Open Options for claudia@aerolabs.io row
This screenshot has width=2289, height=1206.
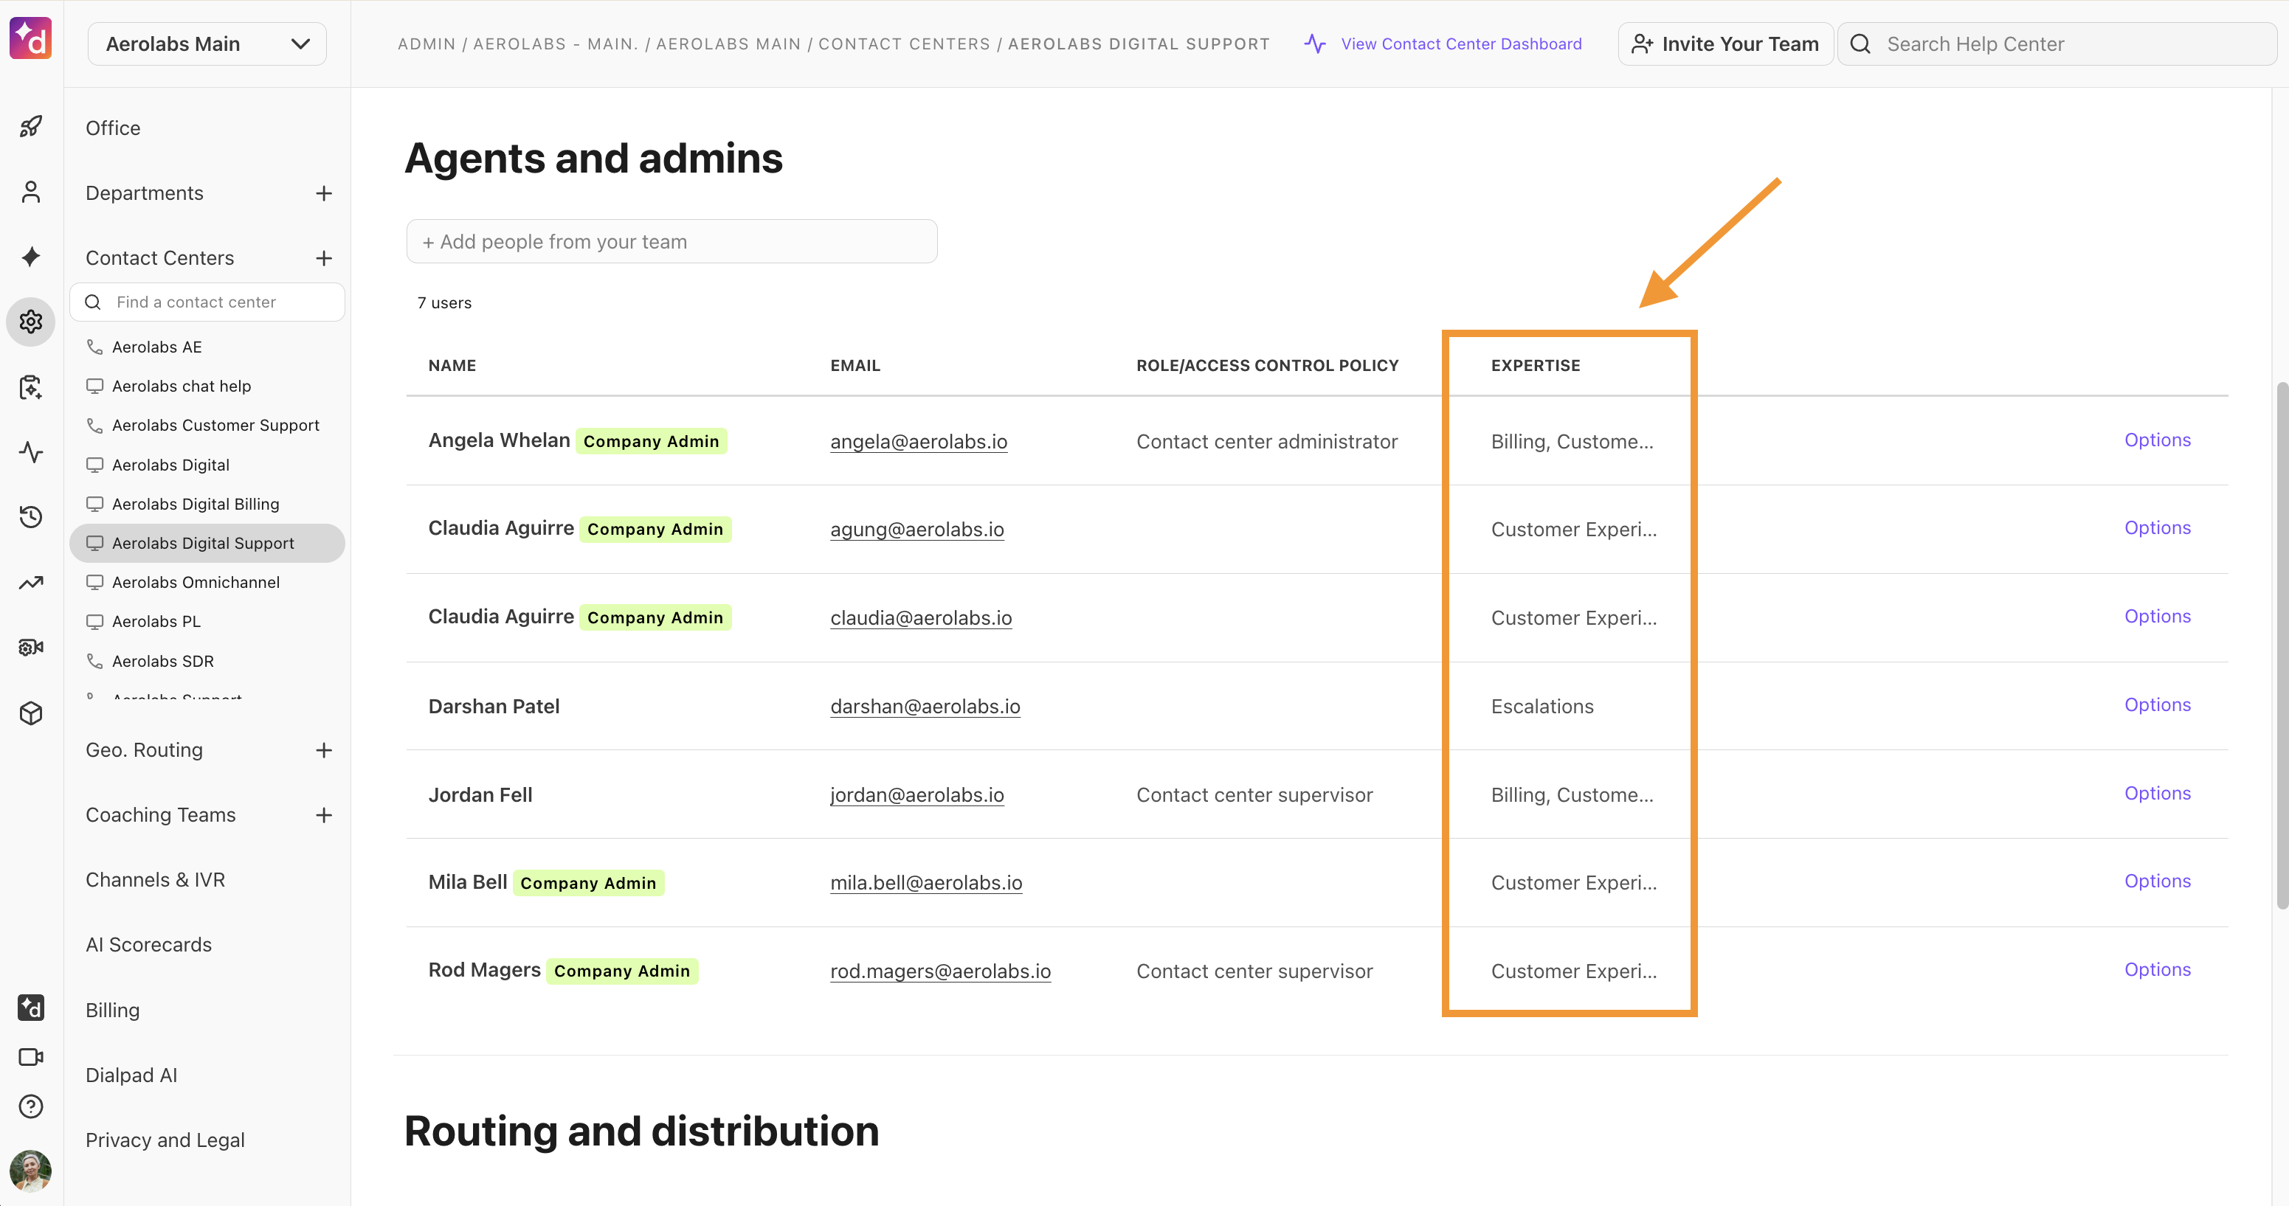[x=2158, y=617]
